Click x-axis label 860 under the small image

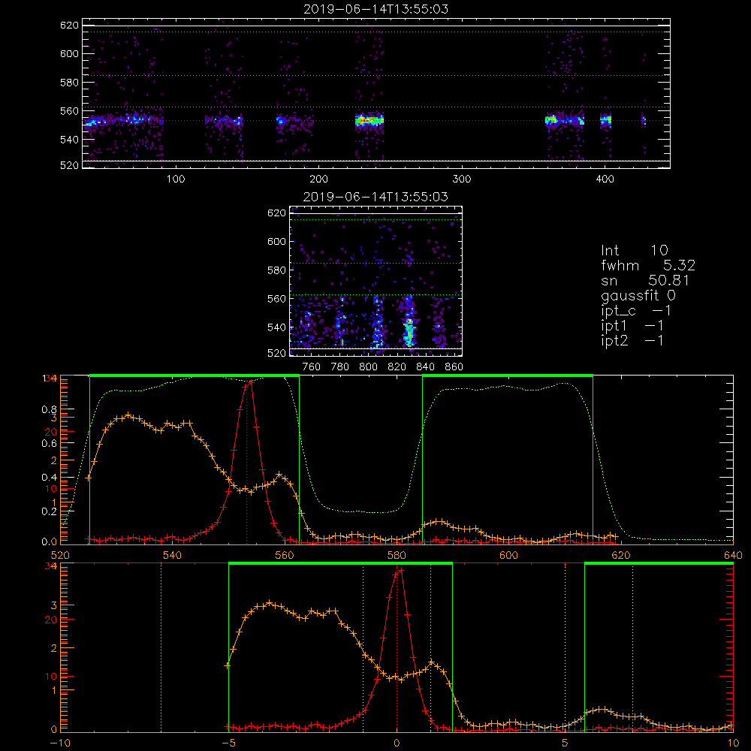[x=454, y=367]
